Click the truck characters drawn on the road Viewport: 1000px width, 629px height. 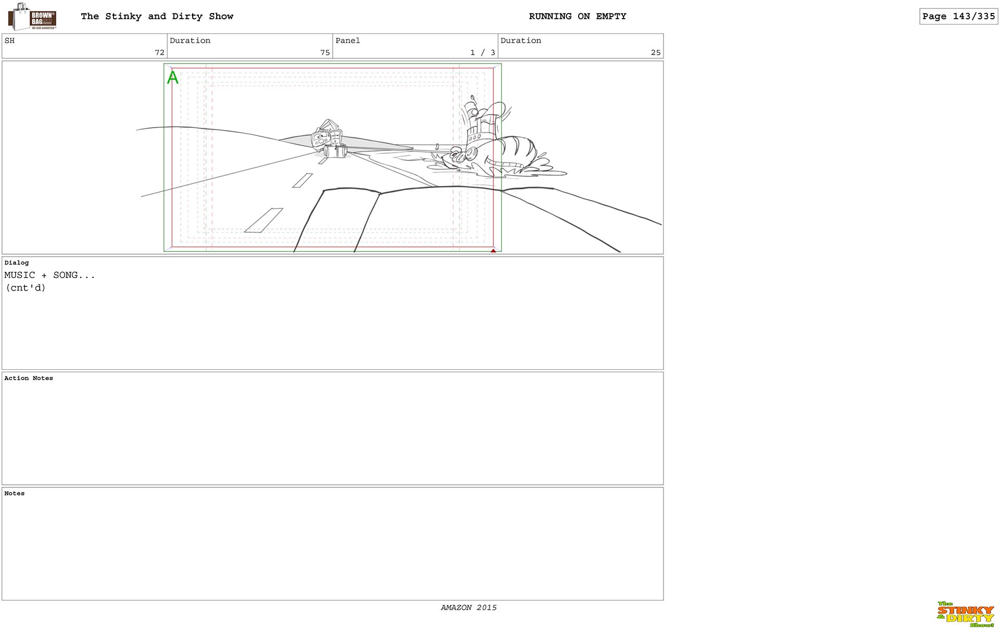pyautogui.click(x=328, y=139)
